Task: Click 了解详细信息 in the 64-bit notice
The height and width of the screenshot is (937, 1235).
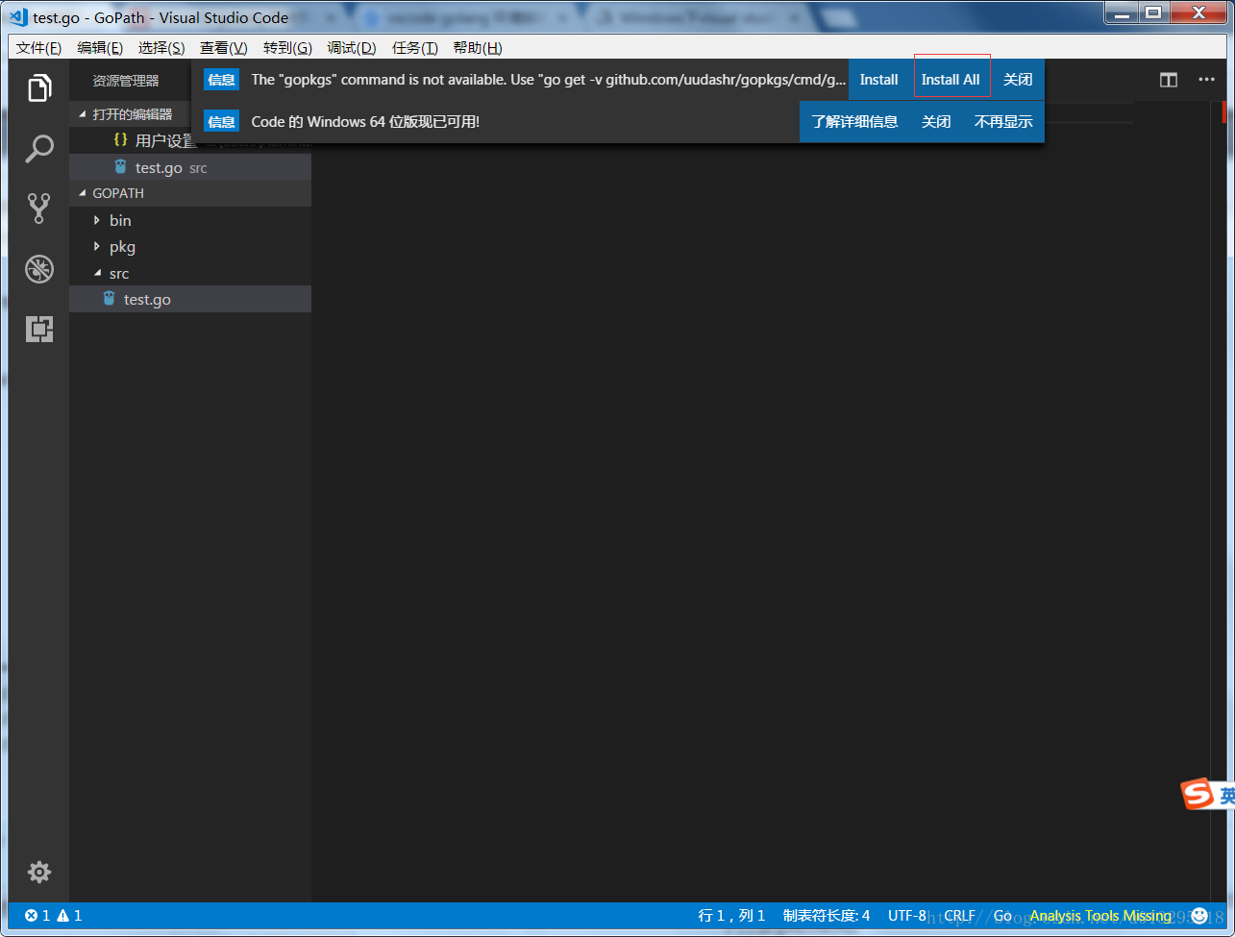Action: coord(854,122)
